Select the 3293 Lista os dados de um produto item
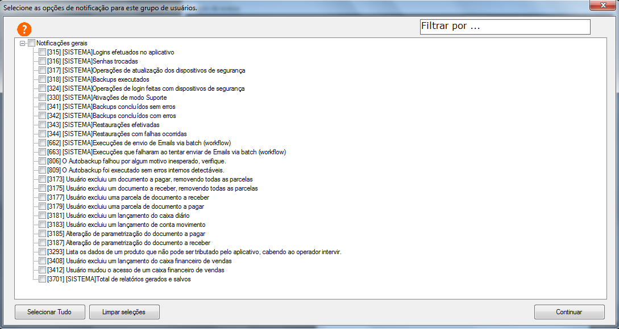Image resolution: width=619 pixels, height=329 pixels. (194, 252)
